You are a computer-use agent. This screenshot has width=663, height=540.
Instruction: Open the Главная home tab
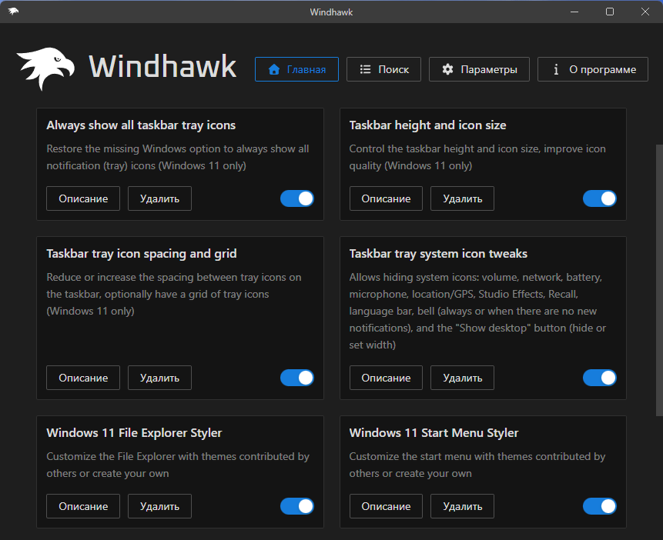[296, 69]
